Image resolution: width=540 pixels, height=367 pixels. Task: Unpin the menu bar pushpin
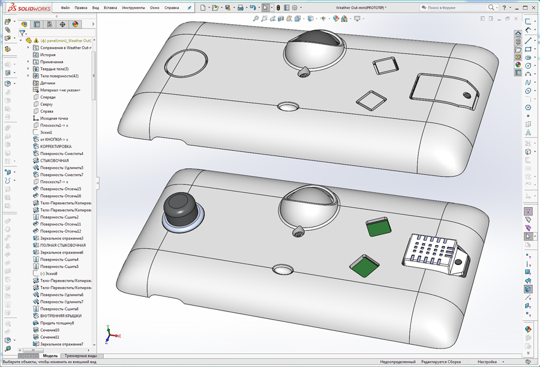(x=189, y=7)
